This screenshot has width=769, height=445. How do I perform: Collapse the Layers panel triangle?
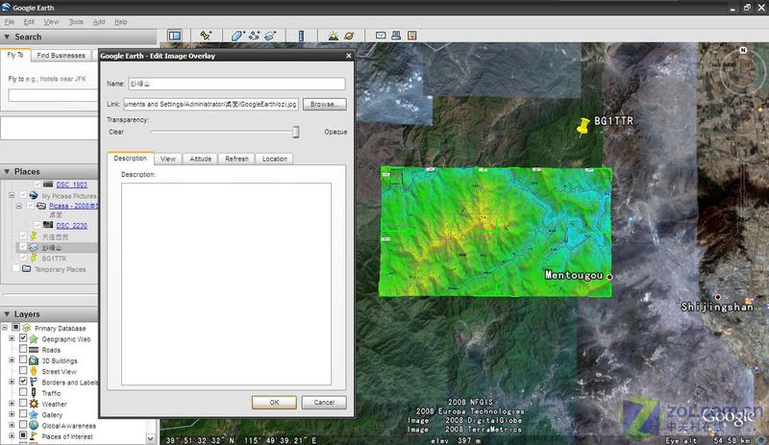point(7,314)
